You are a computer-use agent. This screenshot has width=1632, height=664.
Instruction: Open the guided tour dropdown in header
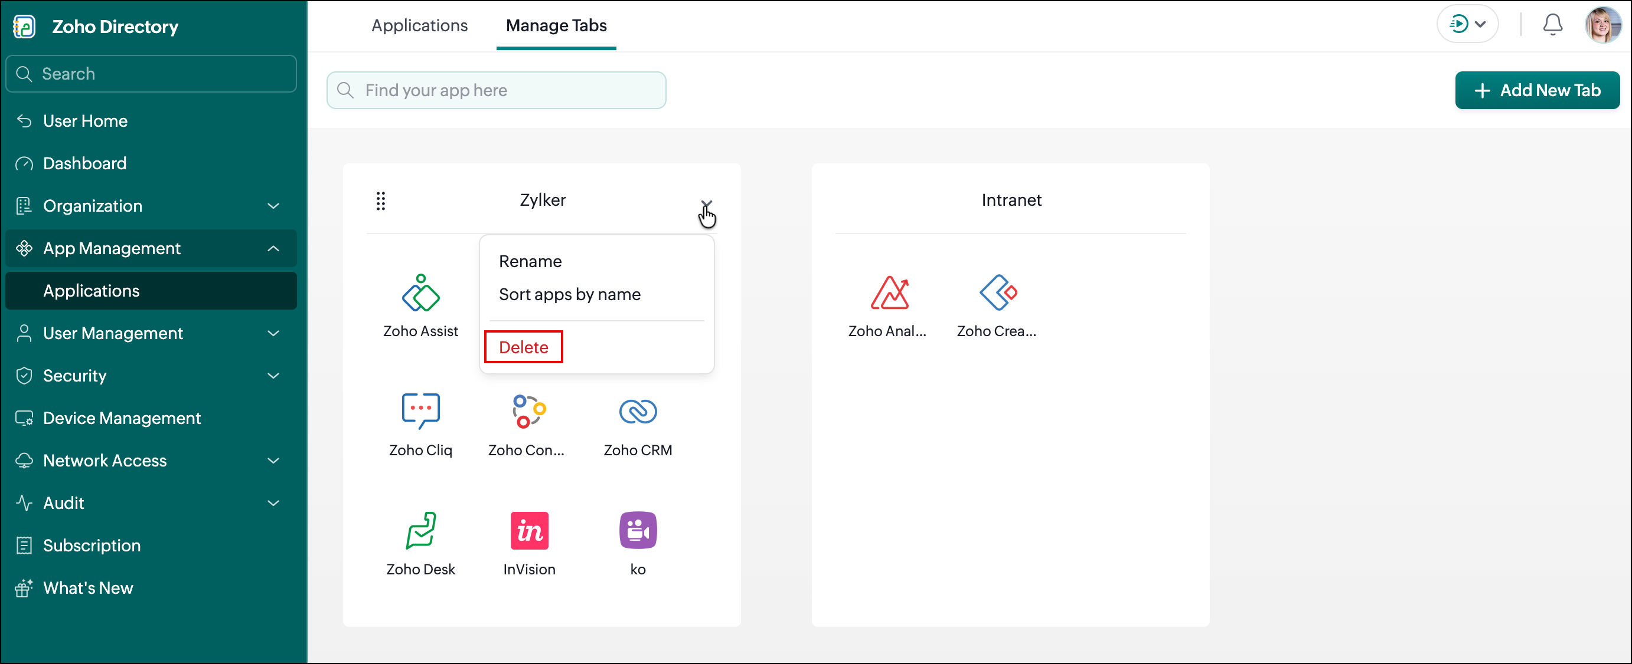coord(1467,25)
